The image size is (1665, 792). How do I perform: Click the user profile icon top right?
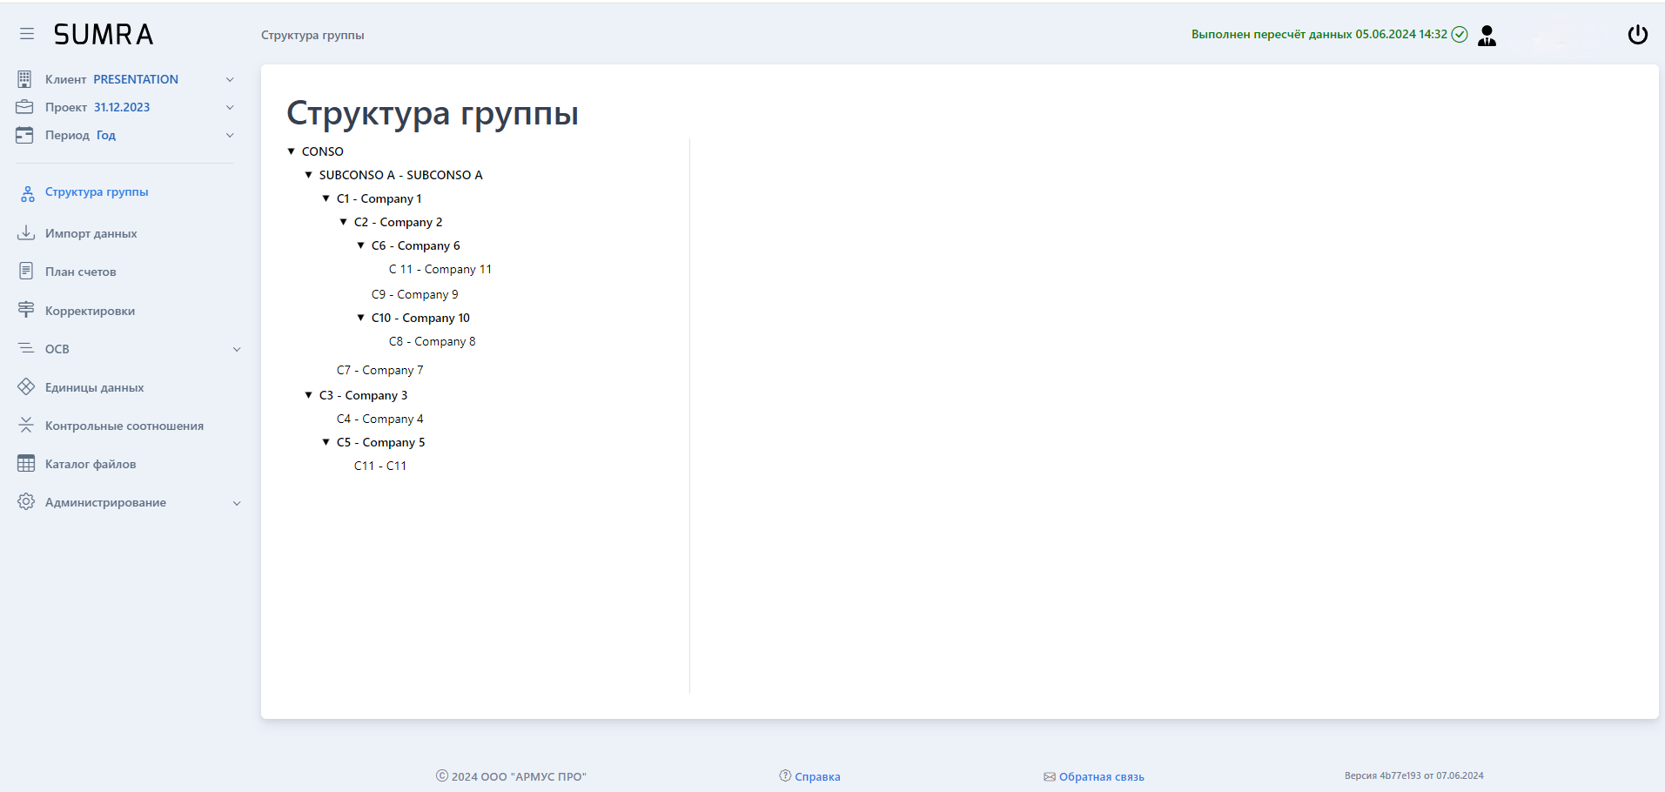(1486, 36)
